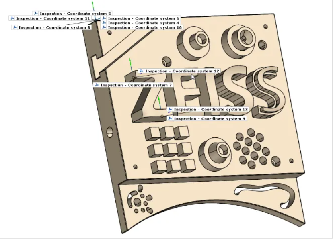333x241 pixels.
Task: Select the cylindrical boss below the ZEISS logo
Action: click(x=216, y=151)
